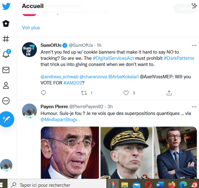The height and width of the screenshot is (188, 199).
Task: Open notifications bell icon
Action: 6,54
